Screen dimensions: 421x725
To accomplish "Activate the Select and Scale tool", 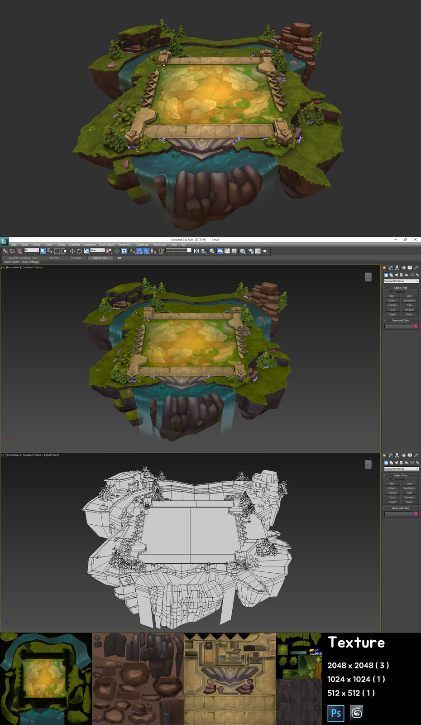I will click(x=86, y=251).
